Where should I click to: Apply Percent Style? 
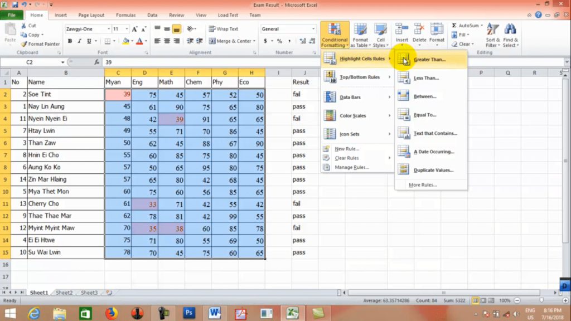280,41
